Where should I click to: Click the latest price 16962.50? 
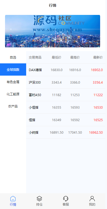(96, 133)
